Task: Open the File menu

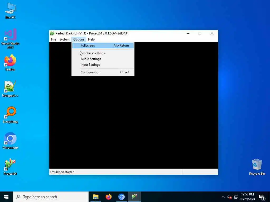Action: [53, 39]
